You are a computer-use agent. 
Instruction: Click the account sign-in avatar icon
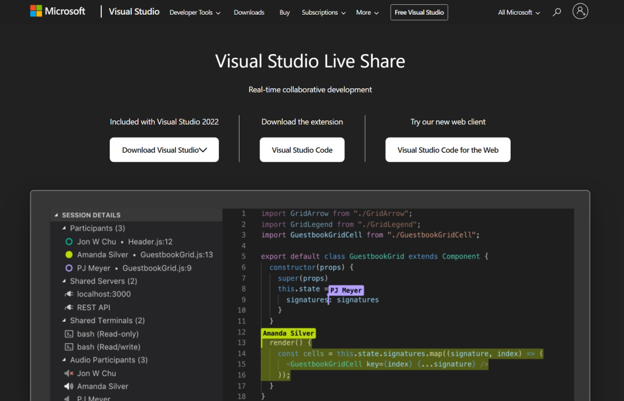coord(580,11)
